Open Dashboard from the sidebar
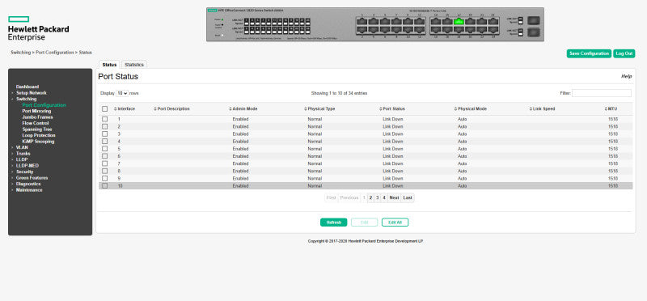 [x=27, y=87]
